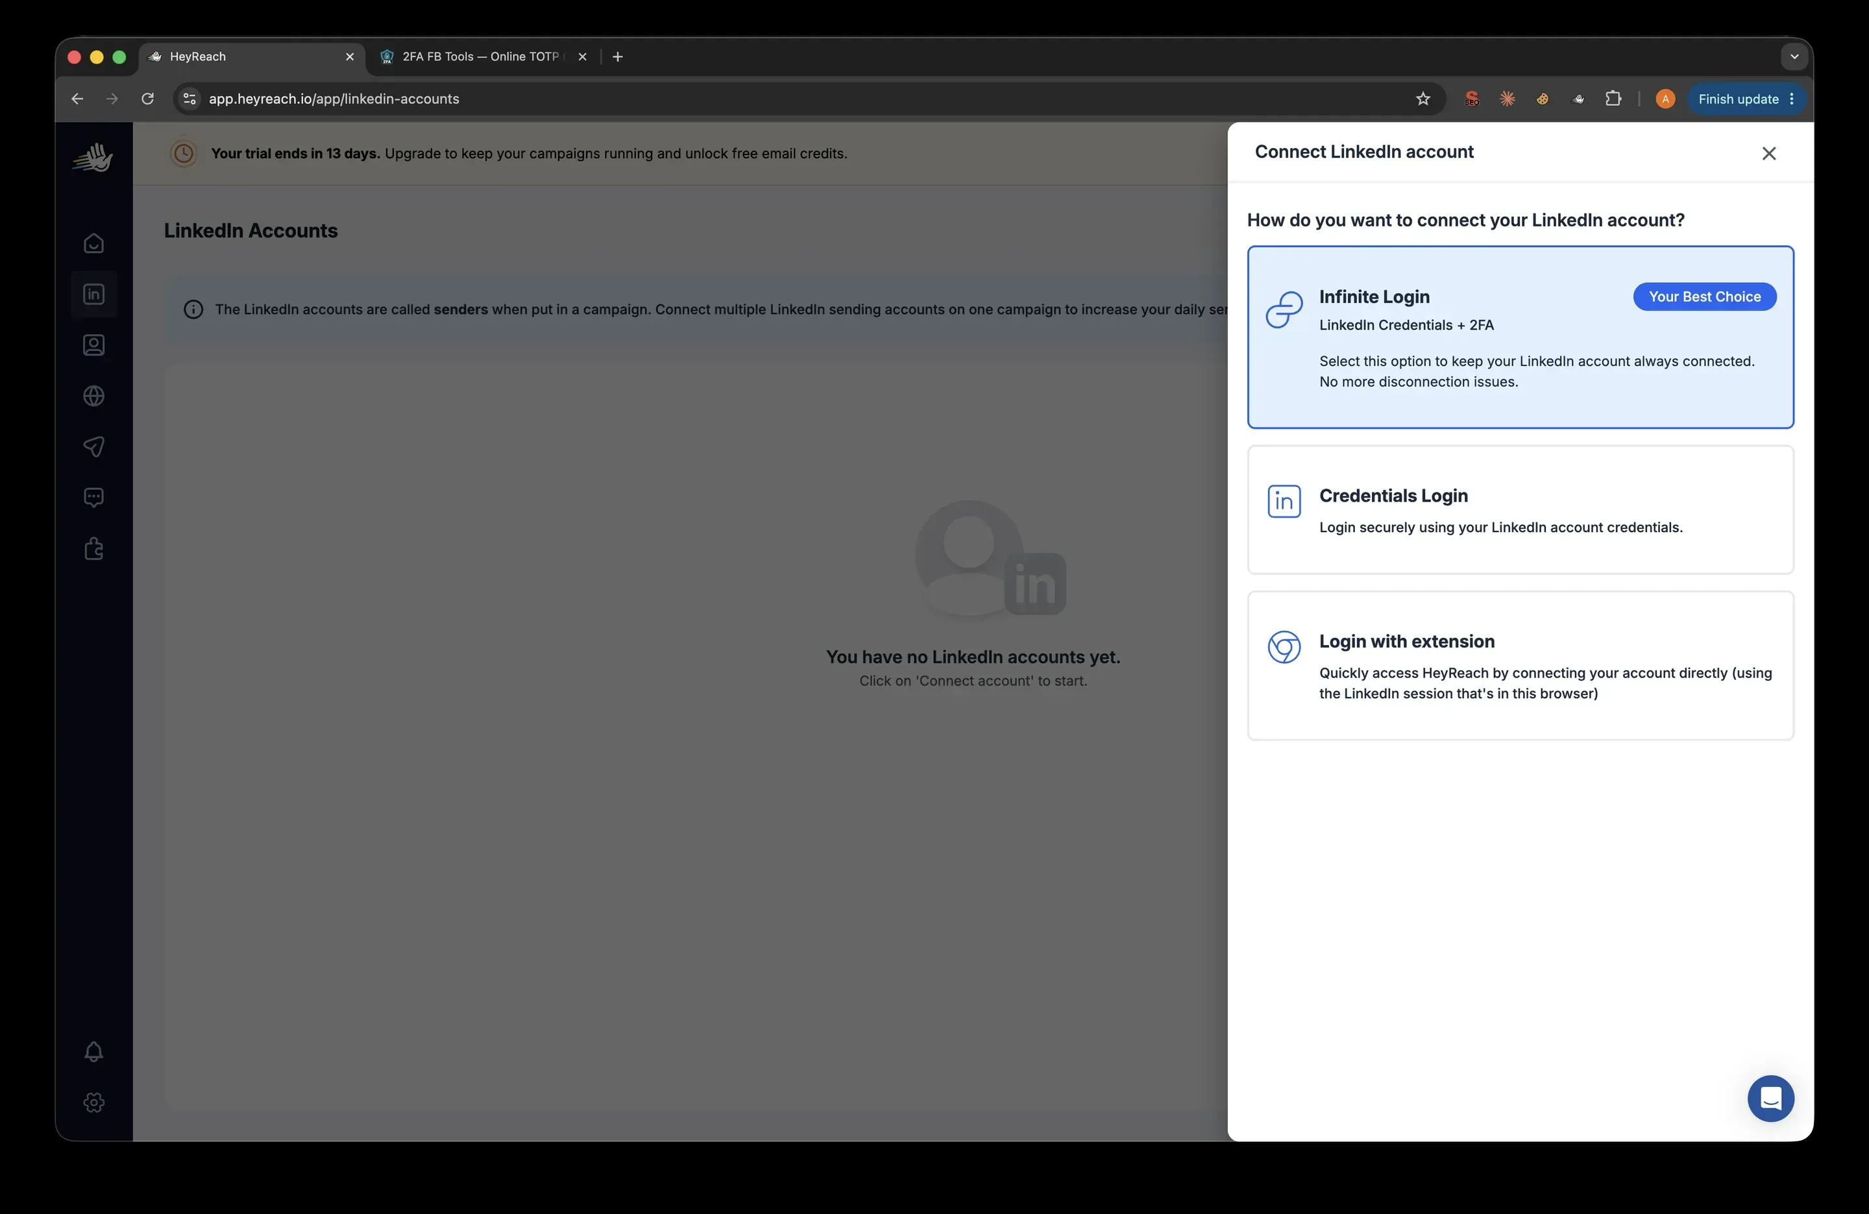Click the Finish update button
The image size is (1869, 1214).
(1738, 99)
